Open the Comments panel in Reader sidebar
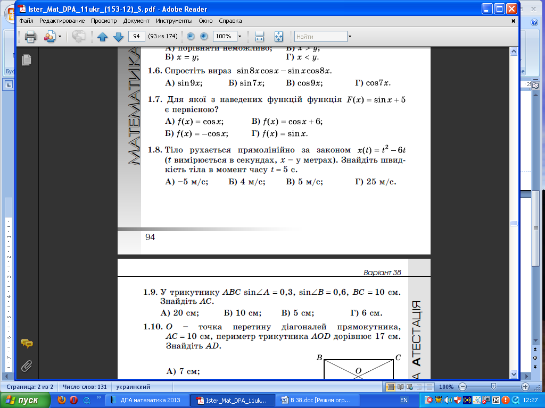Image resolution: width=545 pixels, height=408 pixels. coord(27,344)
